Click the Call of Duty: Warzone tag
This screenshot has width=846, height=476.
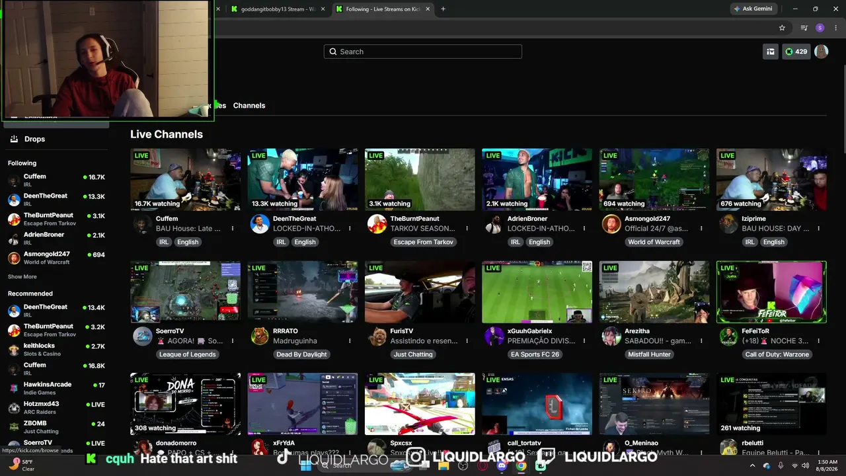tap(777, 354)
